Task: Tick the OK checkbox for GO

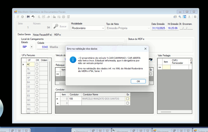Action: pyautogui.click(x=37, y=100)
